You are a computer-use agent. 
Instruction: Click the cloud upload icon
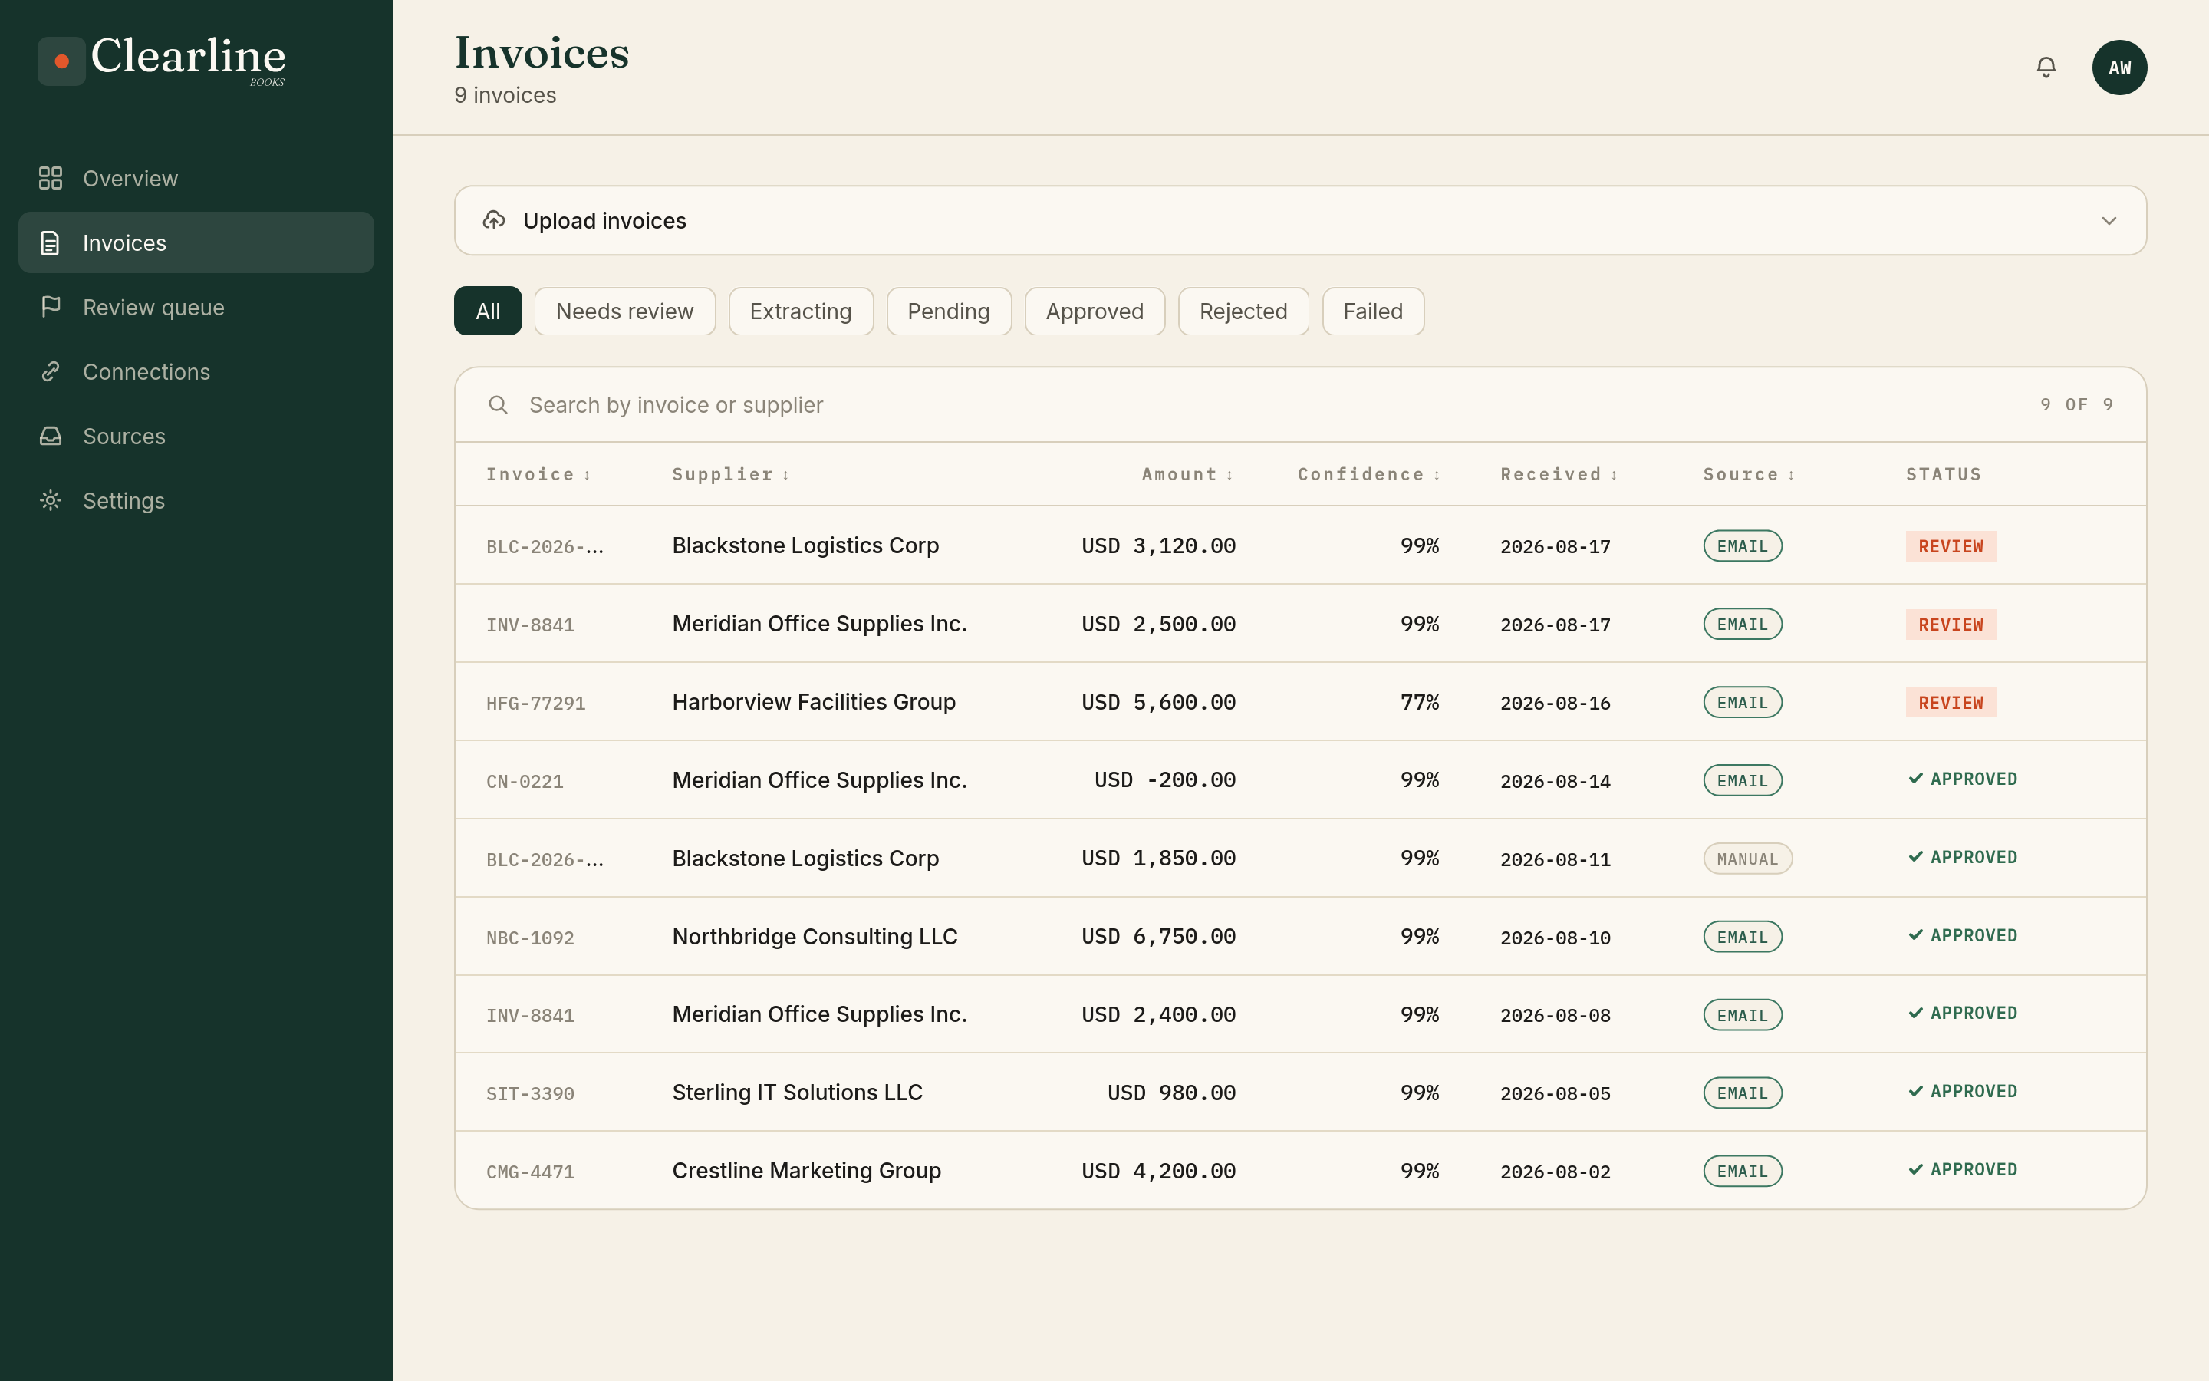pyautogui.click(x=494, y=220)
